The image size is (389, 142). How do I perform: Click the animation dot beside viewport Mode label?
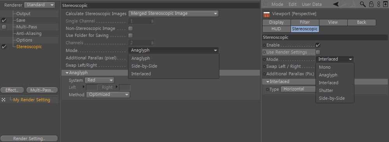(x=264, y=59)
